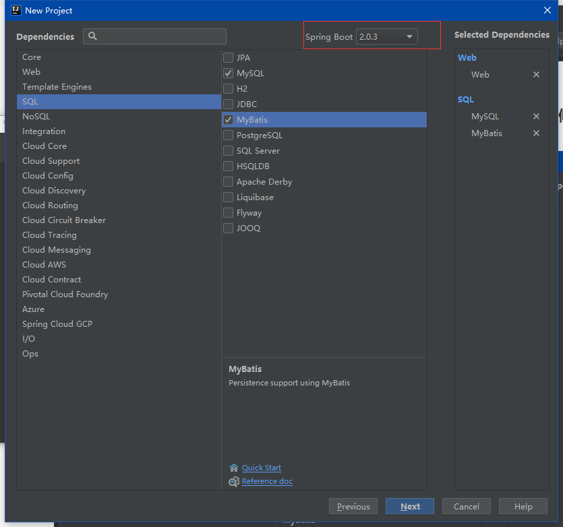Choose the Ops category
The height and width of the screenshot is (527, 563).
(119, 354)
